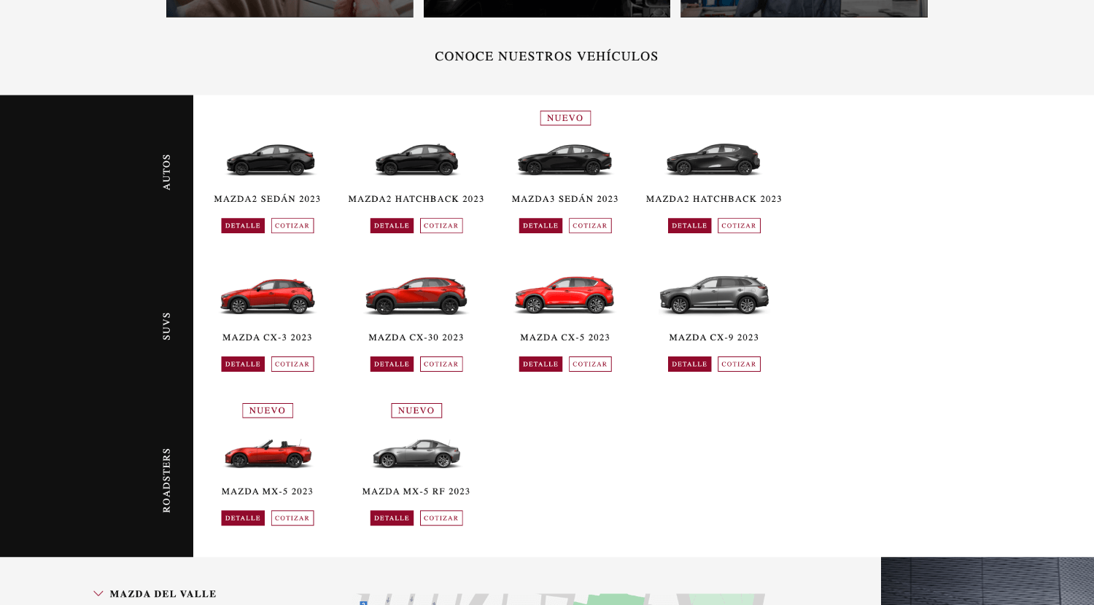View DETALLE of Mazda CX-30 2023
Image resolution: width=1094 pixels, height=605 pixels.
(x=392, y=364)
